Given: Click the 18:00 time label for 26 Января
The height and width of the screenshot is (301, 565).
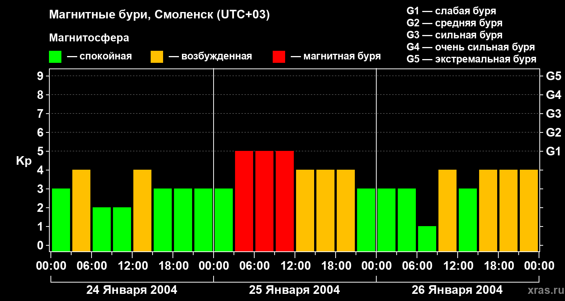Looking at the screenshot, I should tap(498, 266).
